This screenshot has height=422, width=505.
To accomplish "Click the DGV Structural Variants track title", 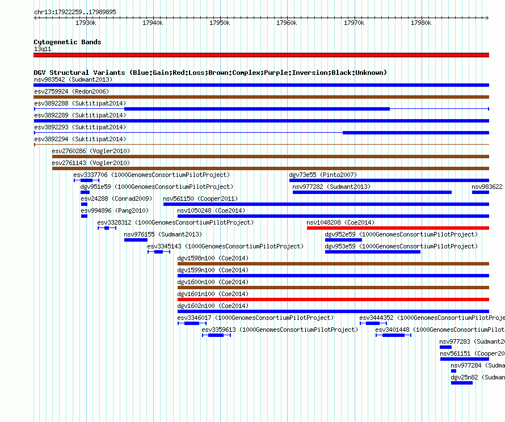I will (x=211, y=73).
